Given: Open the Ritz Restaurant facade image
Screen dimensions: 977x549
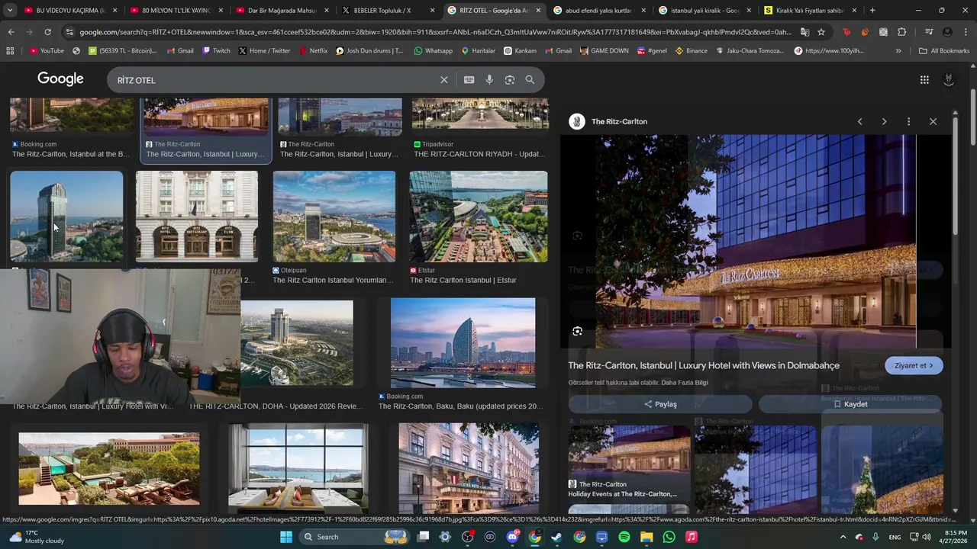Looking at the screenshot, I should [197, 217].
